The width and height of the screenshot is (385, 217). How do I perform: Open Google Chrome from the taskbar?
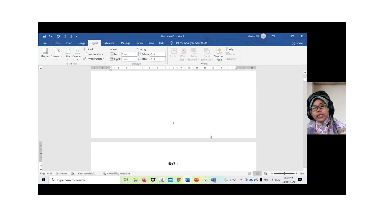coord(179,180)
